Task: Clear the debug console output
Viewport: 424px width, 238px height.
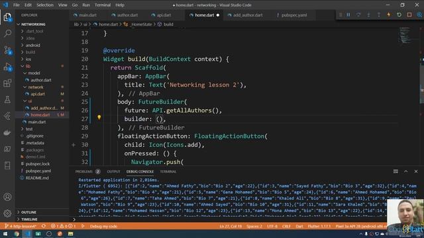Action: (396, 171)
